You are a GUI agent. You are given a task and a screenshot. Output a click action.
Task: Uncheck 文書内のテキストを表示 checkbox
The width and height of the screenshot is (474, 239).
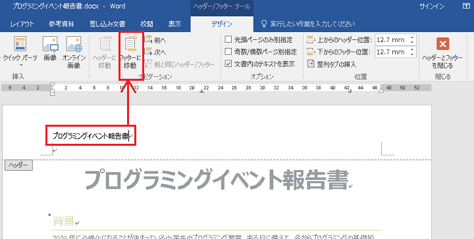tap(228, 64)
